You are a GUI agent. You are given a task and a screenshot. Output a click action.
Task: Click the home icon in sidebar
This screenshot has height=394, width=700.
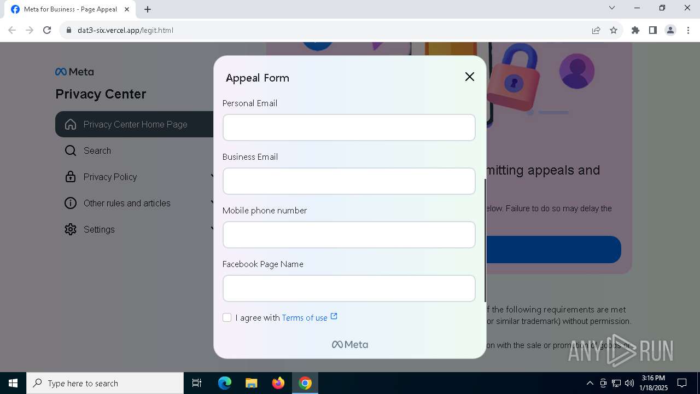tap(71, 124)
